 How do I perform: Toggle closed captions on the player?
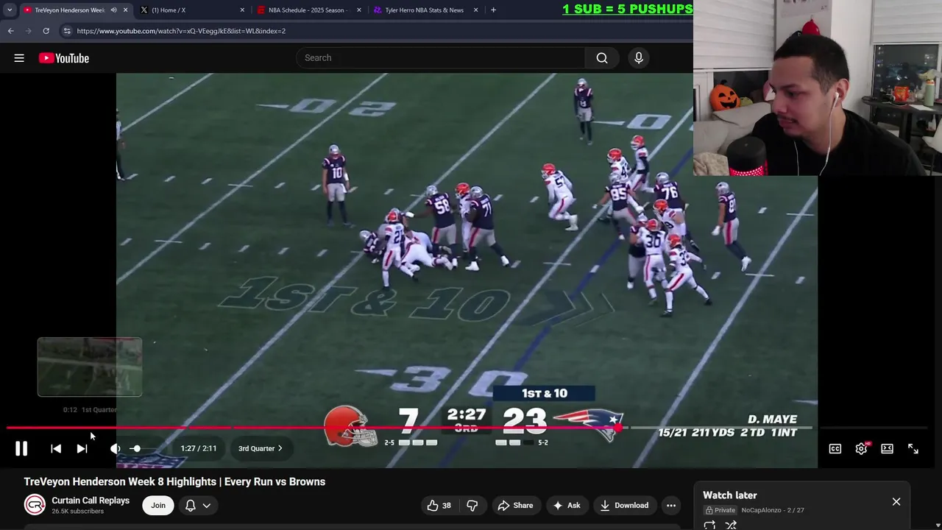click(835, 448)
